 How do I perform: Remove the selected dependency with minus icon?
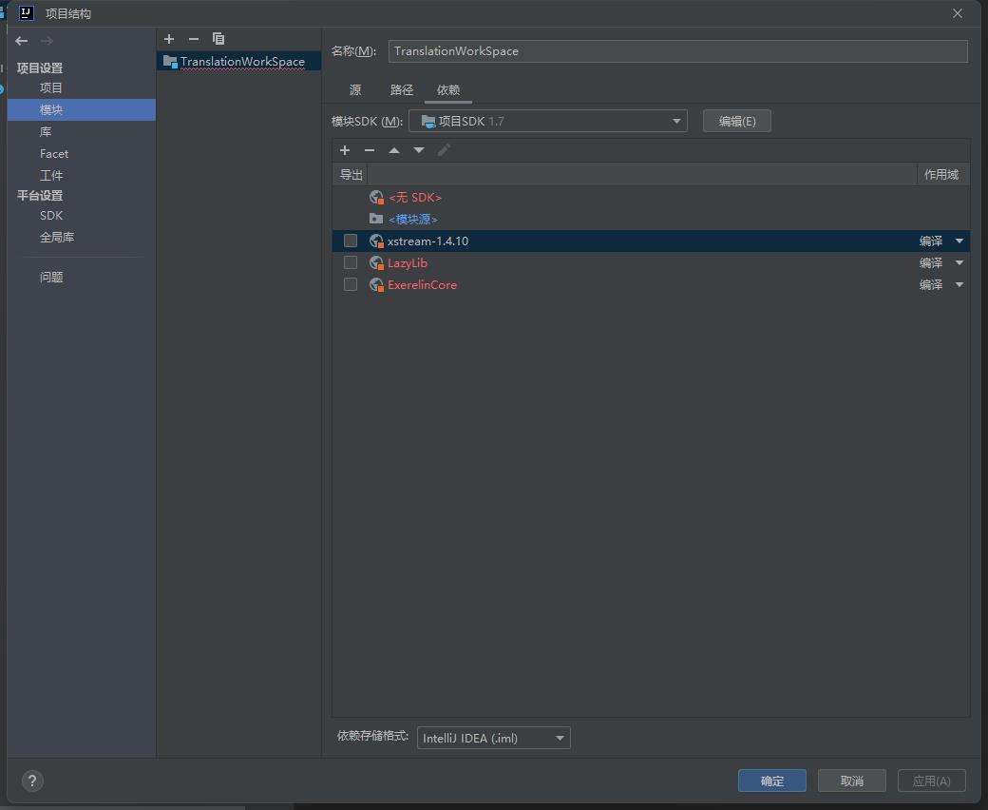point(370,150)
